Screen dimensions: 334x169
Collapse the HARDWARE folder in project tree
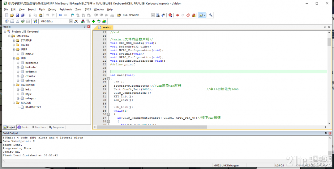pos(14,85)
